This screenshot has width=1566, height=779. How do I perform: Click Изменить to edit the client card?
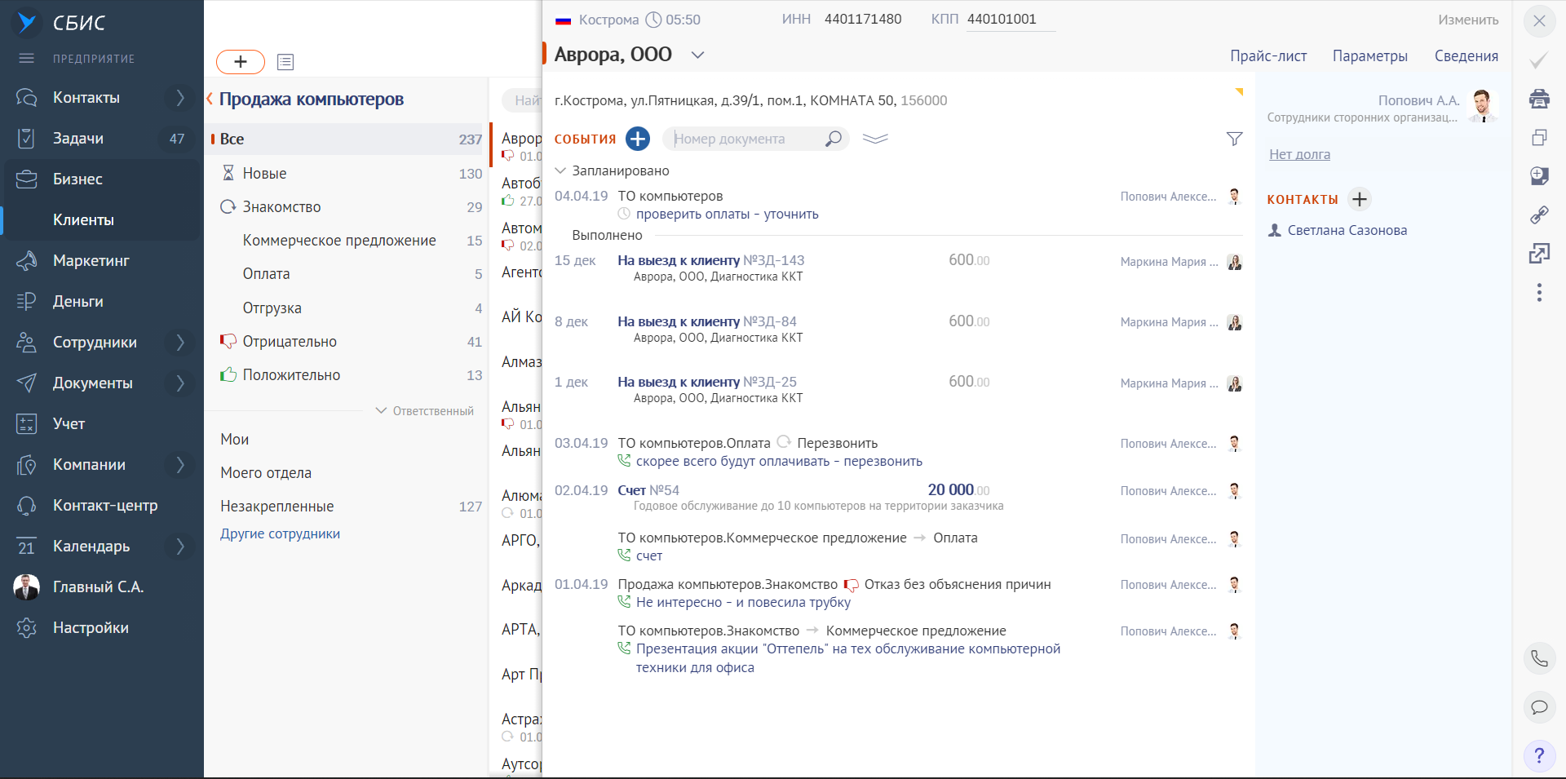coord(1468,20)
